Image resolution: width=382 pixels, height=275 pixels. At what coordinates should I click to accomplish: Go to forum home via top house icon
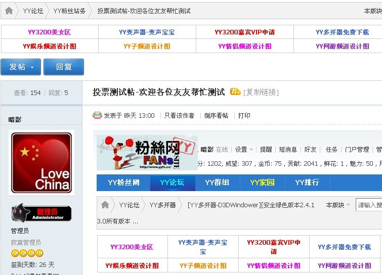tap(9, 11)
